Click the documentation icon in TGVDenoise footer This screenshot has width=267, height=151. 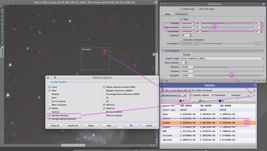click(x=259, y=81)
